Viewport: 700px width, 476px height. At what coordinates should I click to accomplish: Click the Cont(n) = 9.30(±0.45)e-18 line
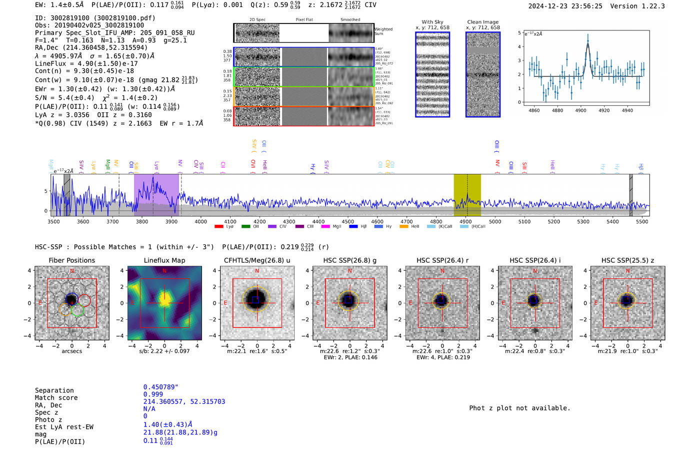[84, 71]
